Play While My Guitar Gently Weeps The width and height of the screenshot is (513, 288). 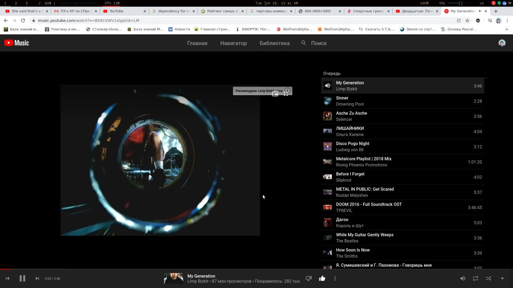402,238
